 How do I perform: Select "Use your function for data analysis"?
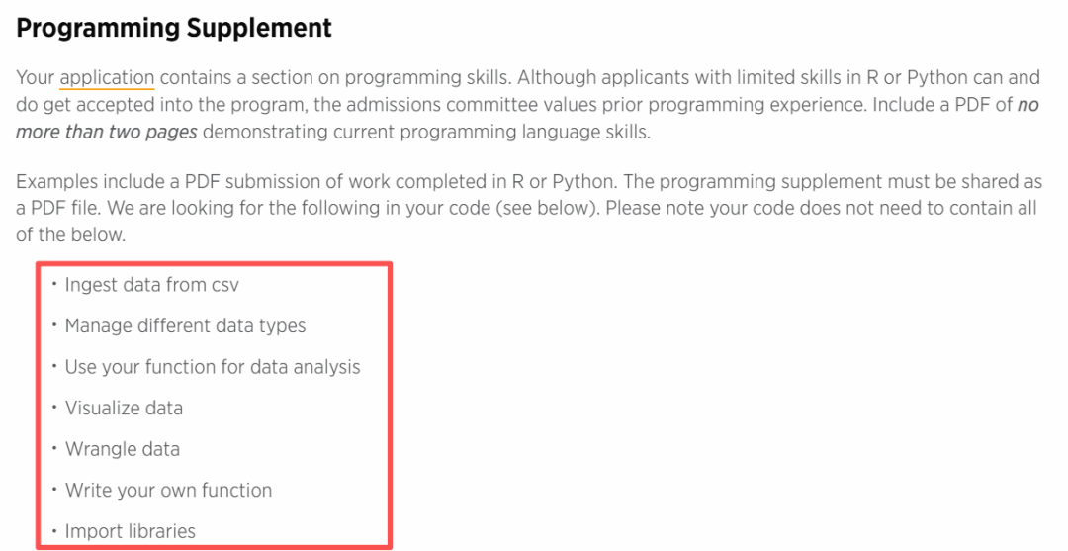(x=213, y=367)
